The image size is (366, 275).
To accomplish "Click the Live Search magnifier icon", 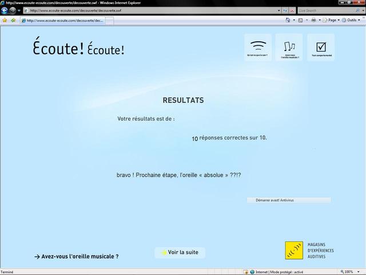I will point(357,10).
